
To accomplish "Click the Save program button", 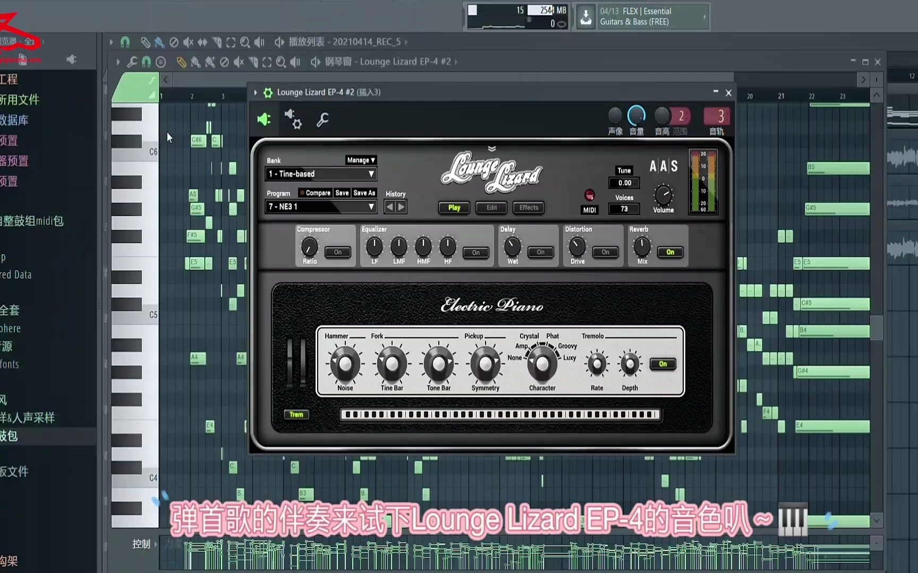I will tap(342, 193).
